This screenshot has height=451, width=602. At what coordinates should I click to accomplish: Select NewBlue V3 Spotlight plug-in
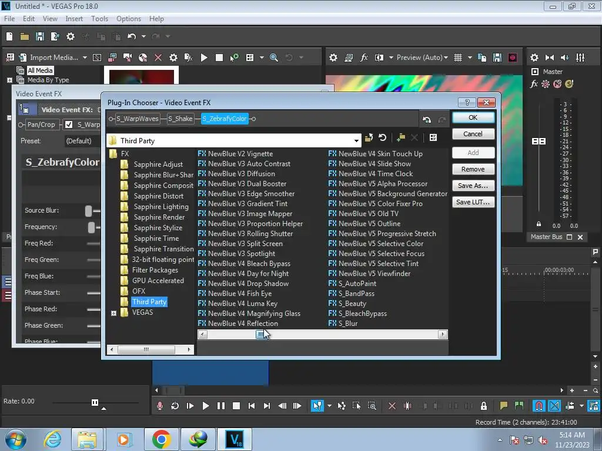tap(236, 254)
